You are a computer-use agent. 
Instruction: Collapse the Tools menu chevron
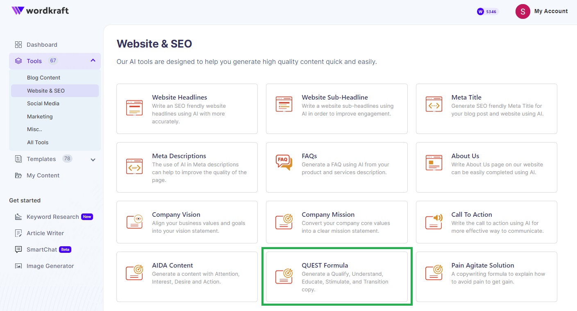pyautogui.click(x=93, y=61)
